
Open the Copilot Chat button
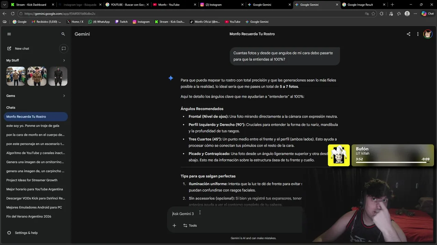click(x=427, y=14)
